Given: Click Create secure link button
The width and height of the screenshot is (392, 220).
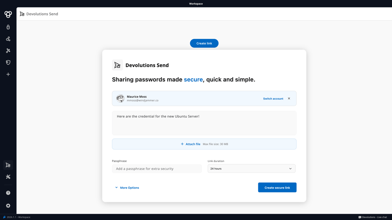Looking at the screenshot, I should (277, 188).
